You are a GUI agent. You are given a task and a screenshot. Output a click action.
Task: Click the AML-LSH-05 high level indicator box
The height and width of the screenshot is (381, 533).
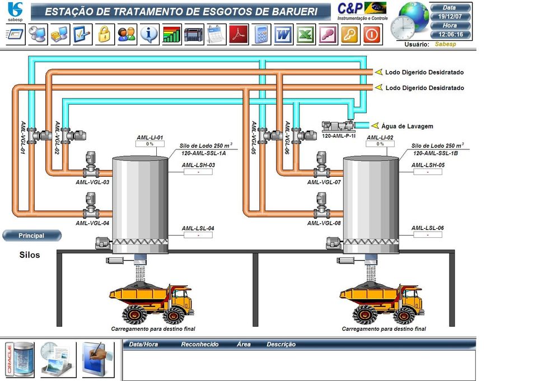point(428,172)
